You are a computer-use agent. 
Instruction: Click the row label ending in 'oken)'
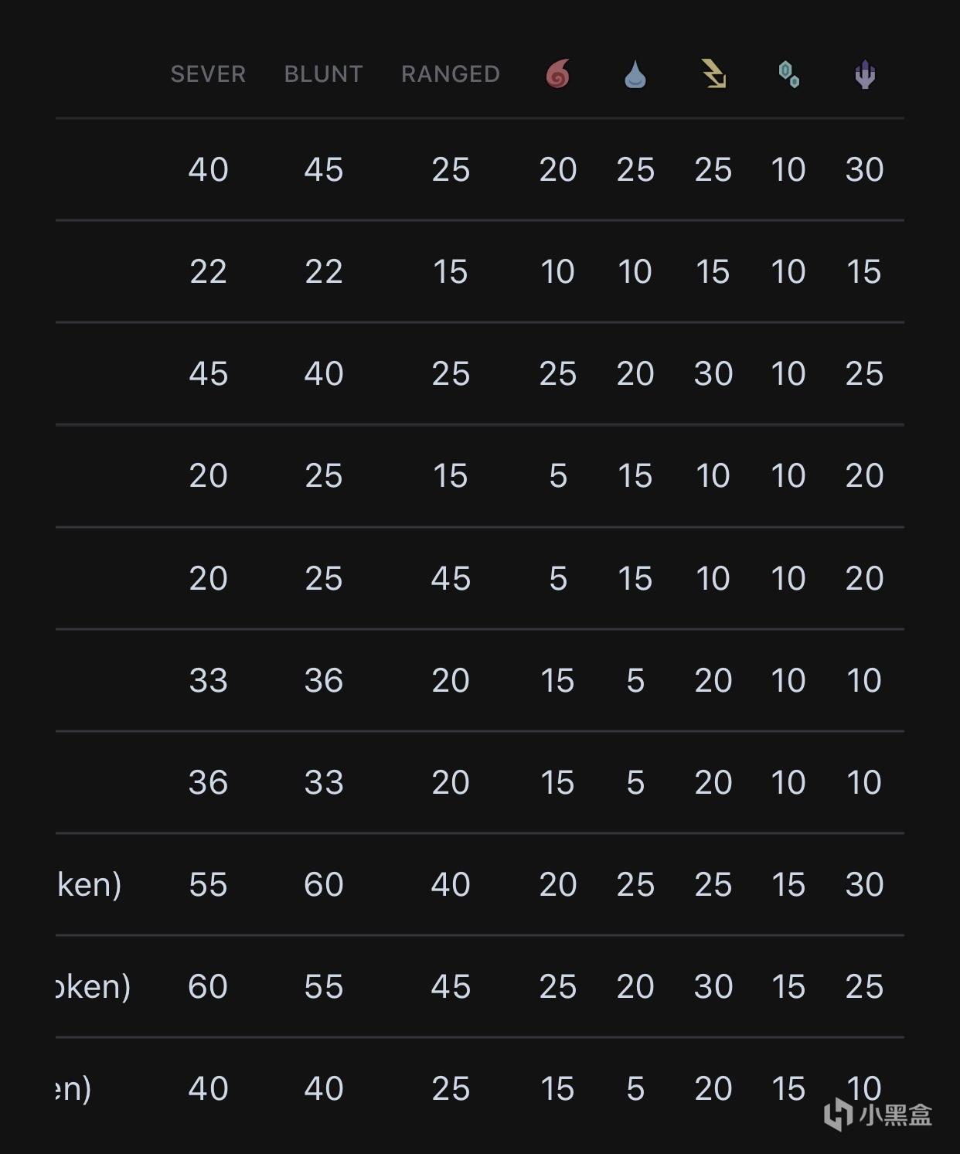point(94,987)
